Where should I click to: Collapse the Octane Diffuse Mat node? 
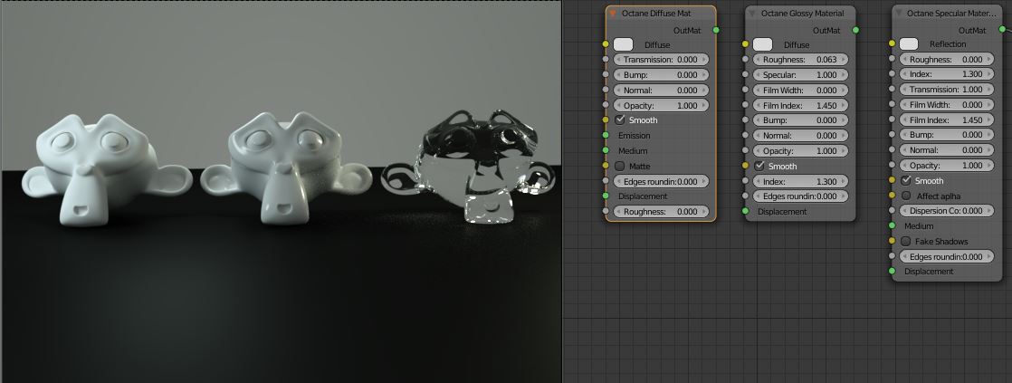pyautogui.click(x=613, y=14)
